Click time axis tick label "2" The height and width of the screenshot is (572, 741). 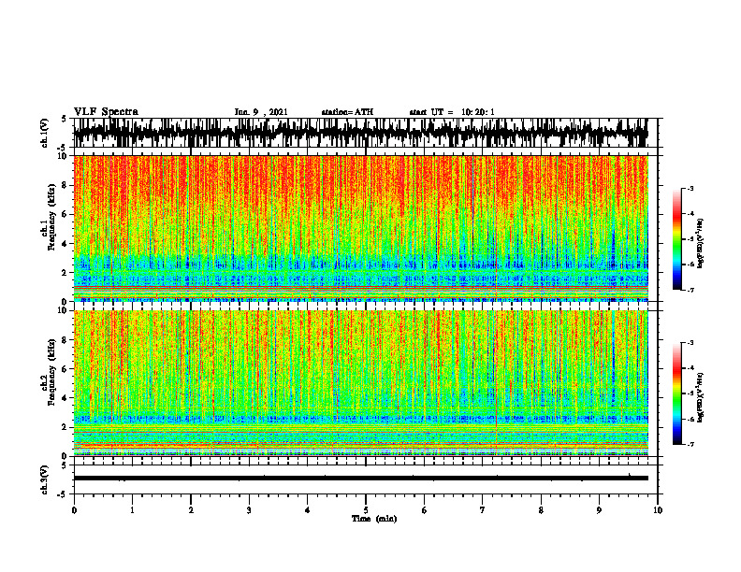[x=191, y=510]
